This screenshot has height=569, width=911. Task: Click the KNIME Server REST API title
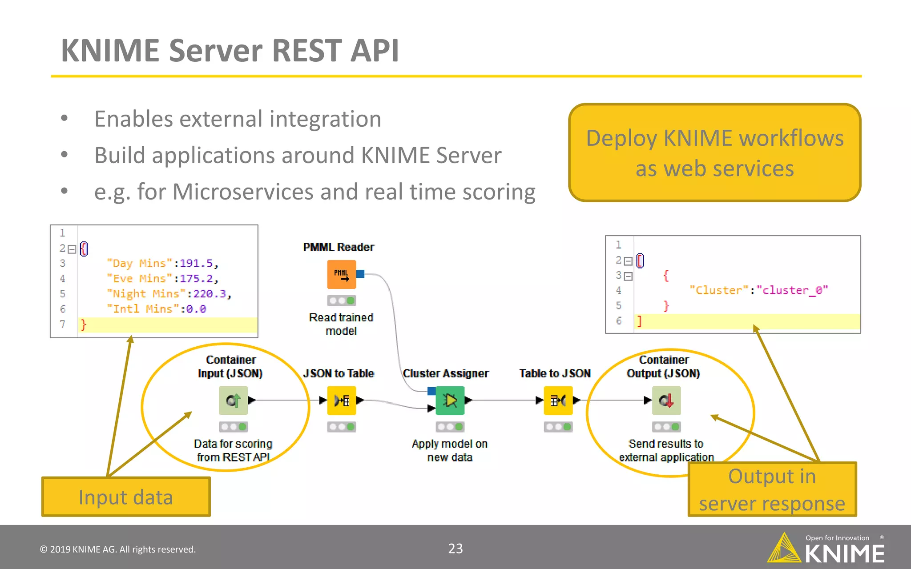[230, 50]
